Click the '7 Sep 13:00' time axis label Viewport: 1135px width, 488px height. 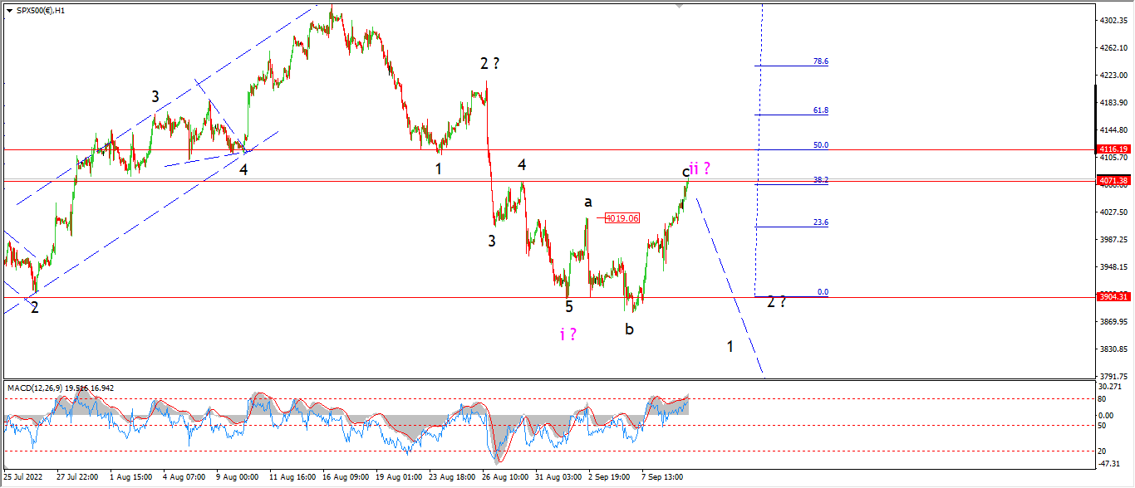click(x=662, y=477)
